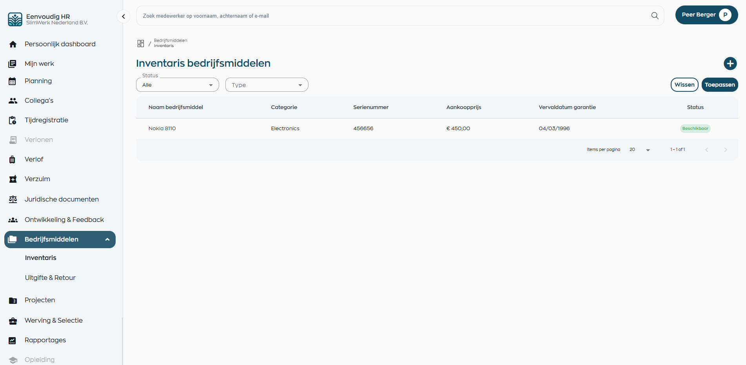The image size is (746, 365).
Task: Open Persoonlijk dashboard home icon
Action: pyautogui.click(x=13, y=44)
